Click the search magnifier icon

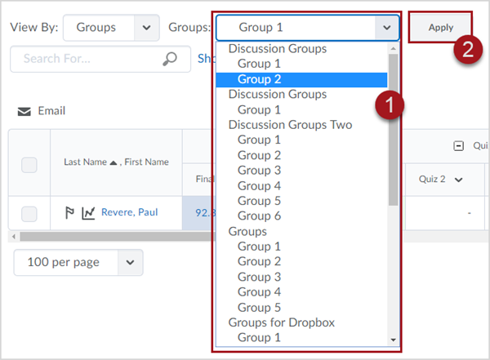[x=170, y=59]
